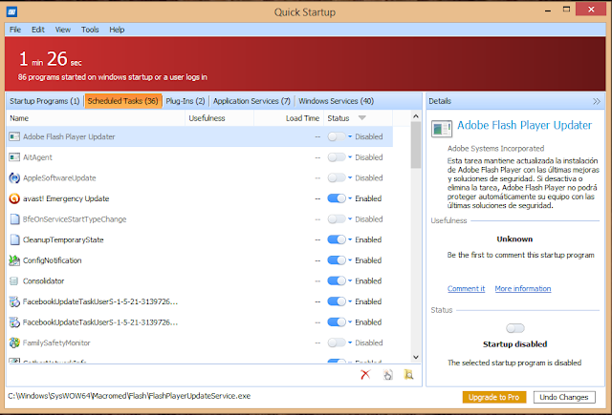Click the BfeOnServiceStartTypeChange file icon

tap(14, 219)
